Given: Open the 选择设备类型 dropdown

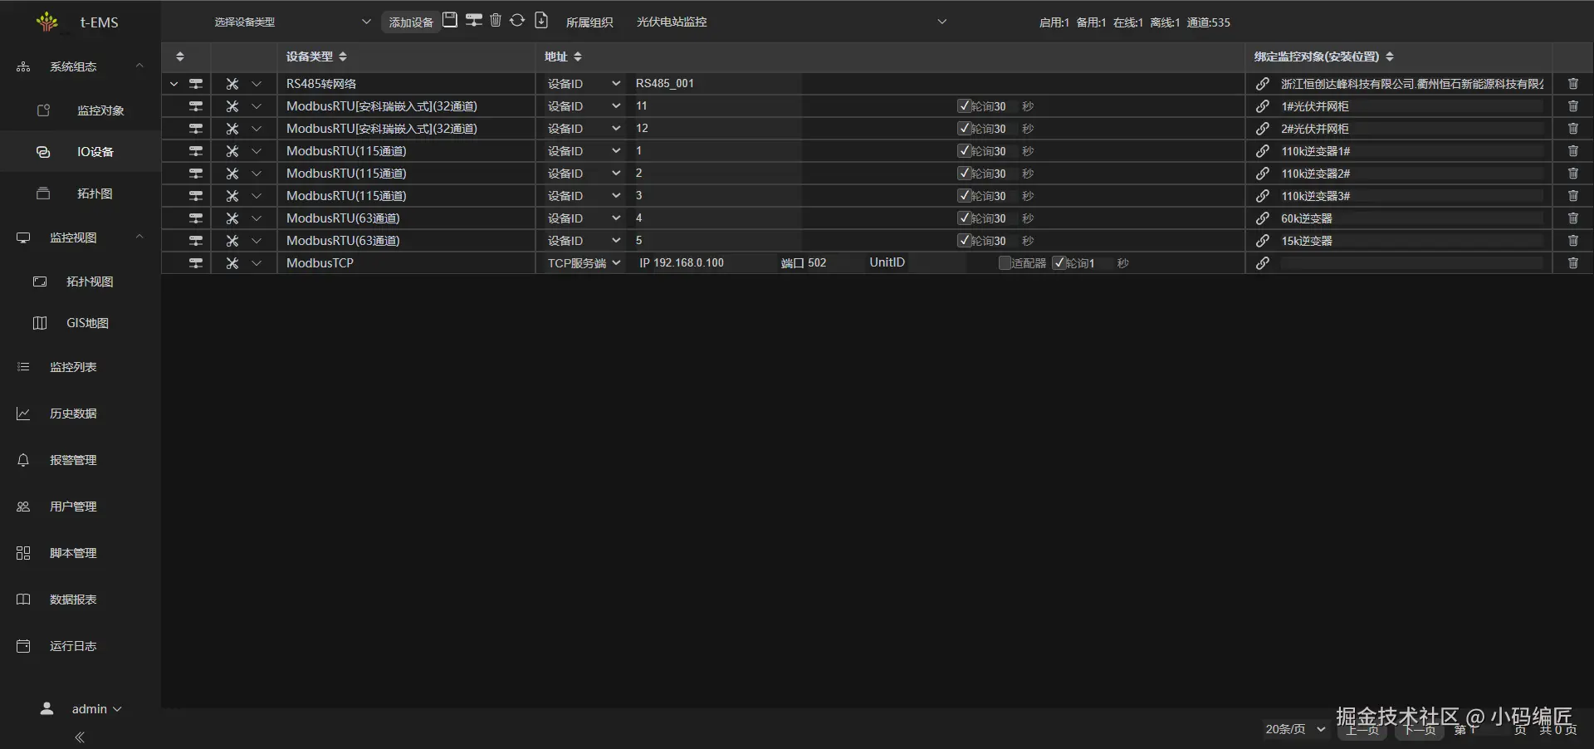Looking at the screenshot, I should click(291, 22).
